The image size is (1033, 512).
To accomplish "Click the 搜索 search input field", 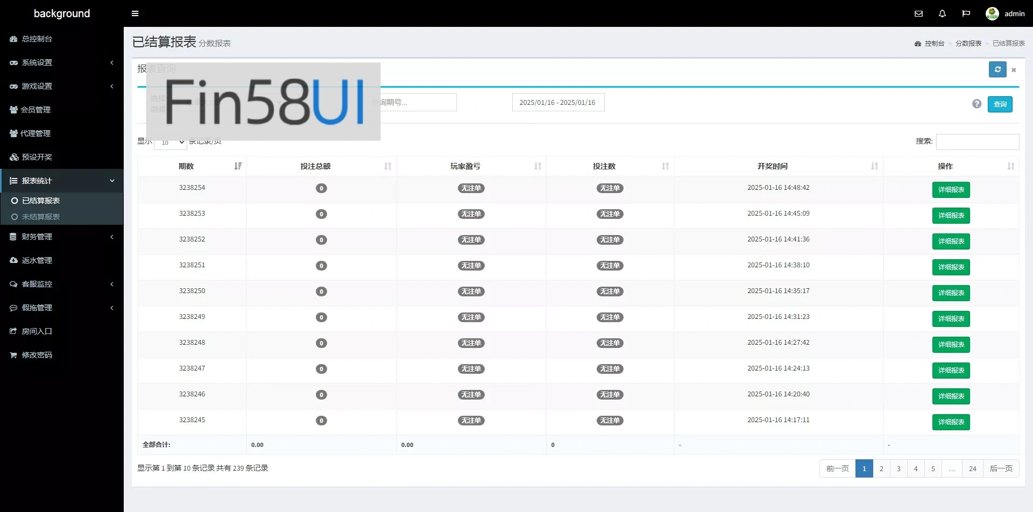I will click(x=977, y=142).
